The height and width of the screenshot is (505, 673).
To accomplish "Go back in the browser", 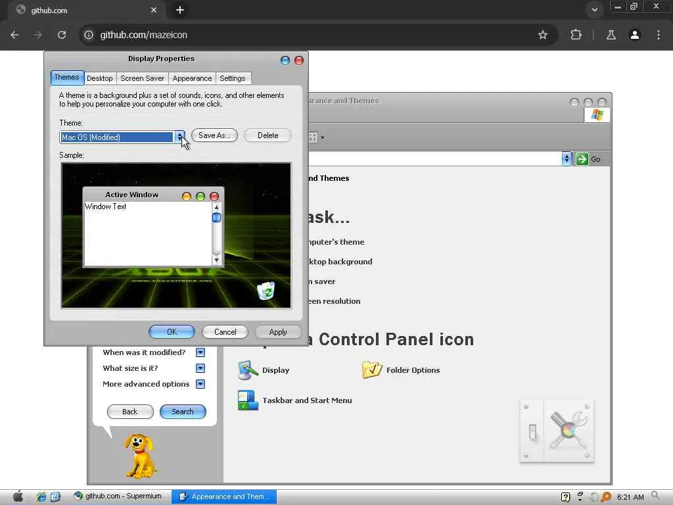I will coord(14,36).
